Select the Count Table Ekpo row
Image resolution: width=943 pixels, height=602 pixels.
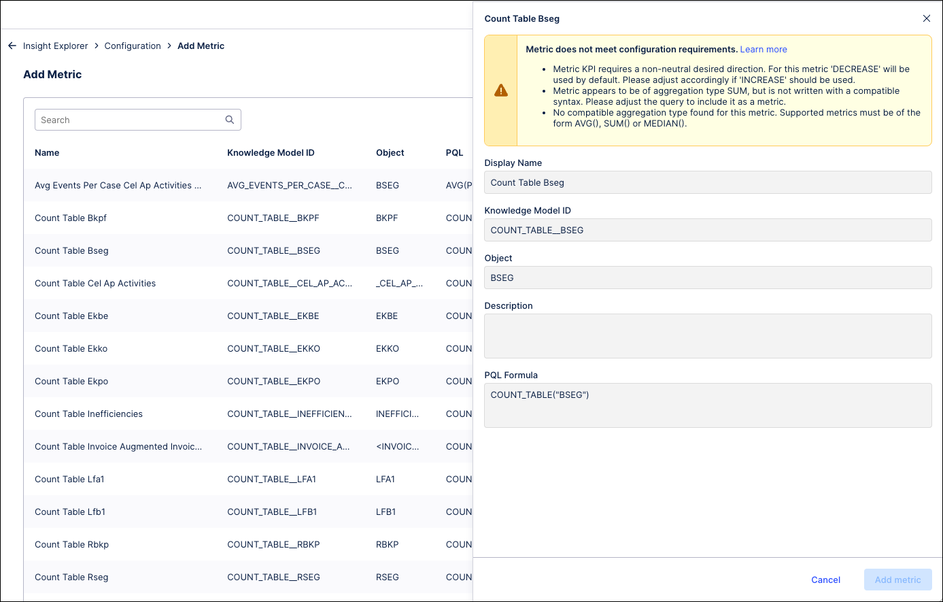pyautogui.click(x=248, y=381)
